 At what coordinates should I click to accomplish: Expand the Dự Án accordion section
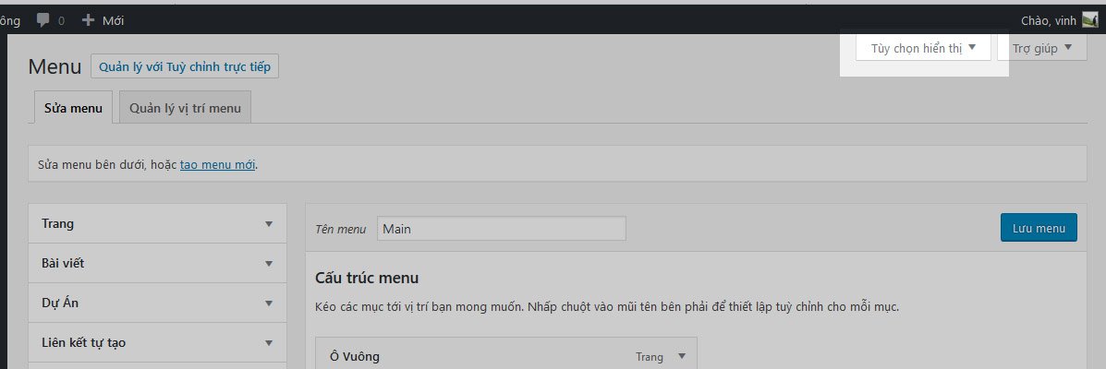coord(153,304)
